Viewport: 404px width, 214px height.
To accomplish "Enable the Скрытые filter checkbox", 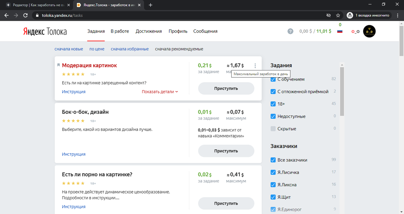I will point(273,128).
